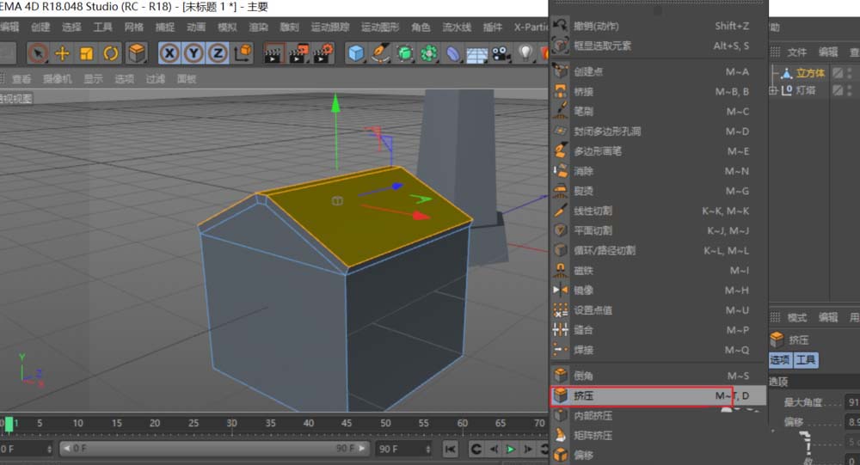Screen dimensions: 860x465
Task: Open the attribute manager 模式 menu
Action: click(797, 317)
